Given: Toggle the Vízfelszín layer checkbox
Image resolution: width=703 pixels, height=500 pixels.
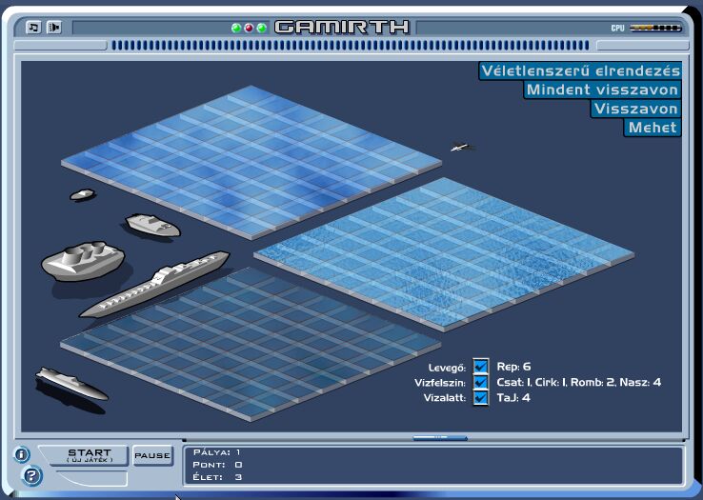Looking at the screenshot, I should click(x=481, y=382).
